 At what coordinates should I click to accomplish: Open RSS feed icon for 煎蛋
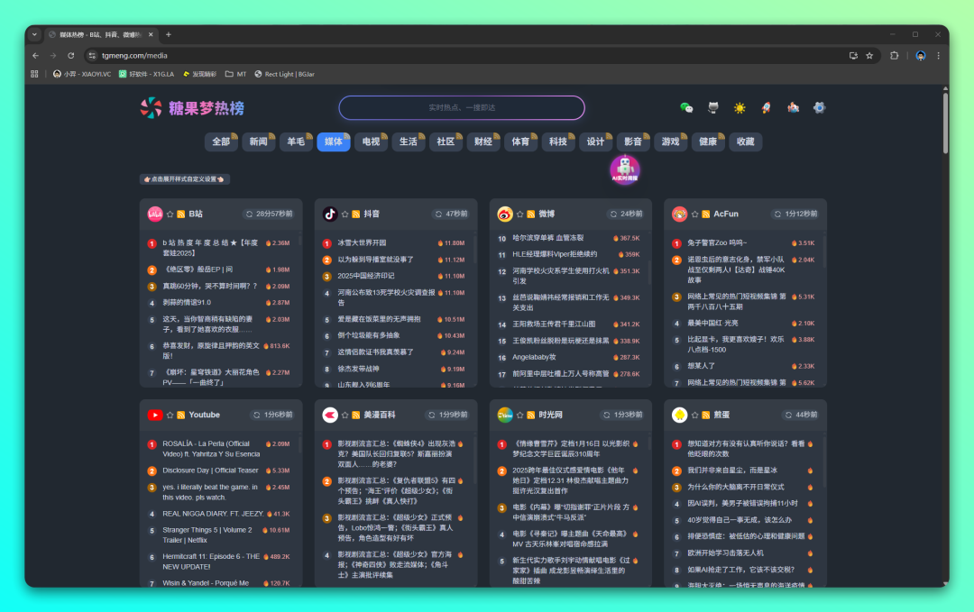coord(705,416)
